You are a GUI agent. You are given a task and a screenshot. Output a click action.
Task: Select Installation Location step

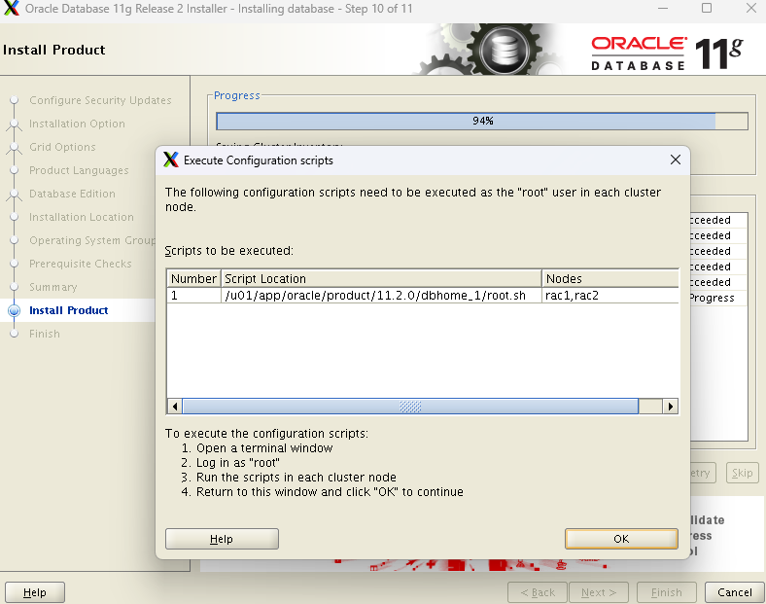82,217
